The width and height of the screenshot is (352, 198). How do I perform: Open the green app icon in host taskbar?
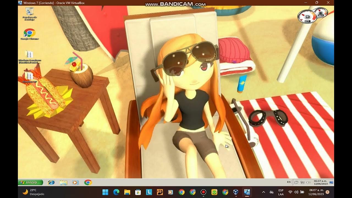coord(214,192)
